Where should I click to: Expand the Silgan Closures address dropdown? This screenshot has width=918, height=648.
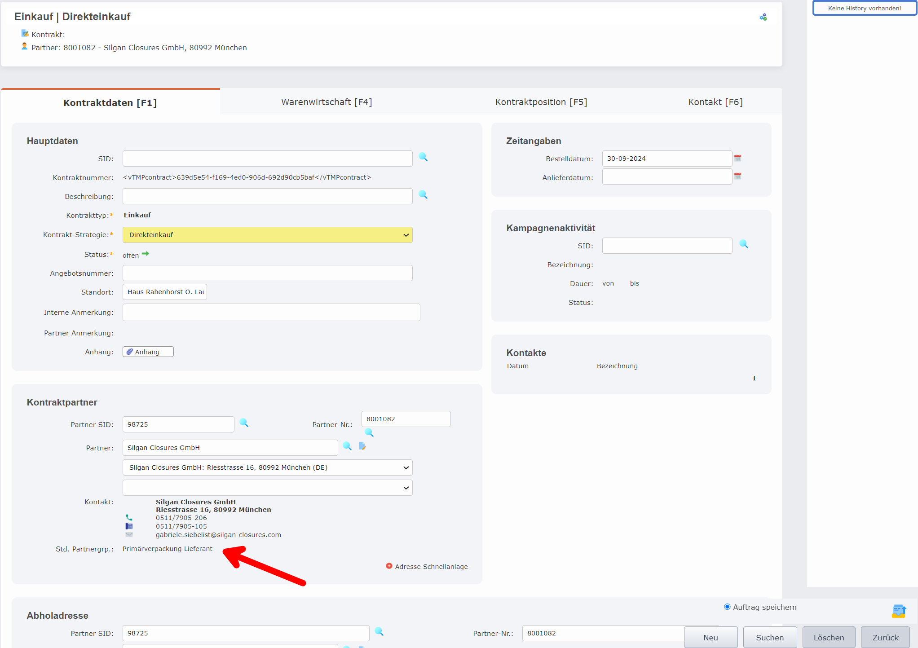coord(267,467)
